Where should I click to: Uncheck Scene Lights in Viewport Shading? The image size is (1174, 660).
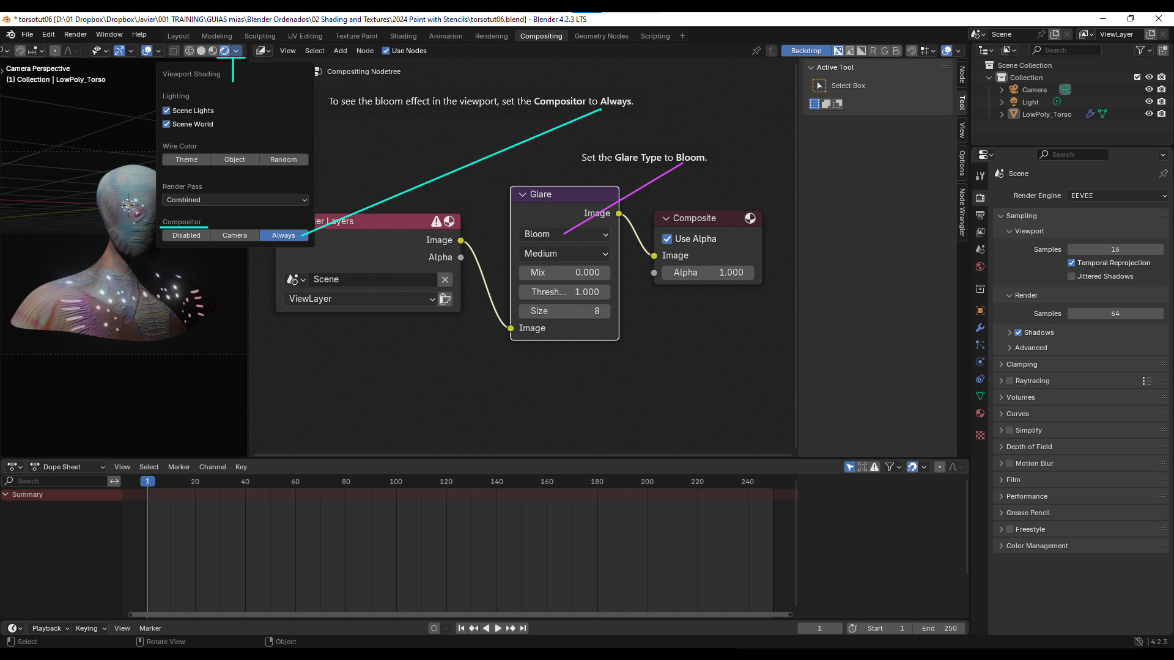166,111
